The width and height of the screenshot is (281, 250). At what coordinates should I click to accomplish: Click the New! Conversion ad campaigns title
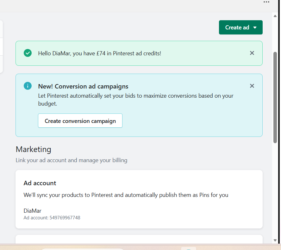[83, 86]
